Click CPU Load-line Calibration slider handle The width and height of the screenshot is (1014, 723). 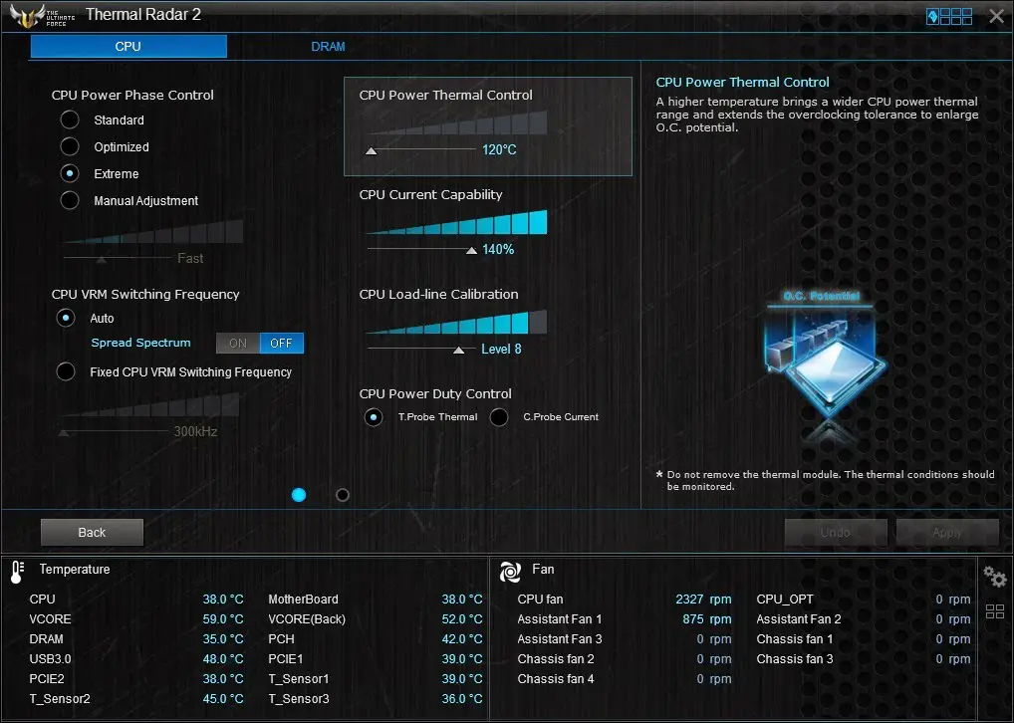pos(458,350)
